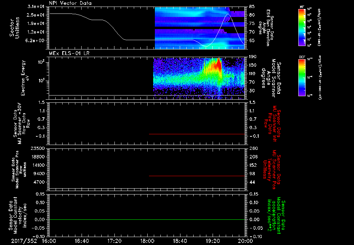354x245 pixels.
Task: Click the 65 degree elevation tick
Action: coord(252,41)
